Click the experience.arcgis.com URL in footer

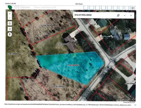click(x=68, y=104)
